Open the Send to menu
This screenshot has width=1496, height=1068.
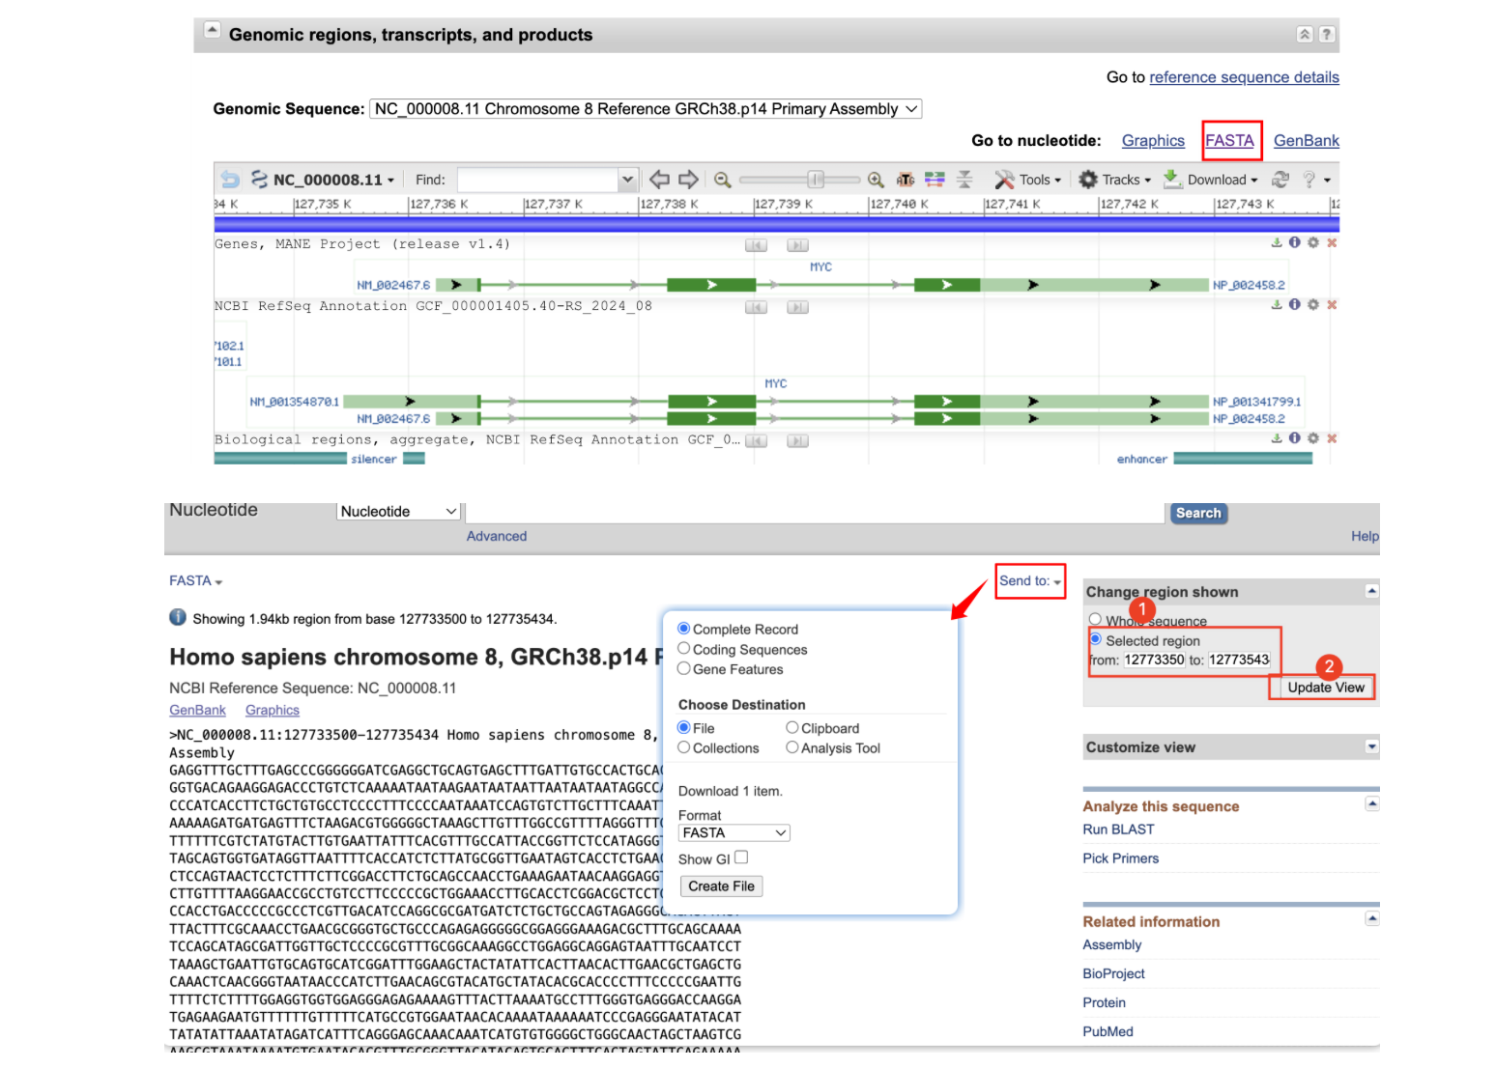point(1029,581)
